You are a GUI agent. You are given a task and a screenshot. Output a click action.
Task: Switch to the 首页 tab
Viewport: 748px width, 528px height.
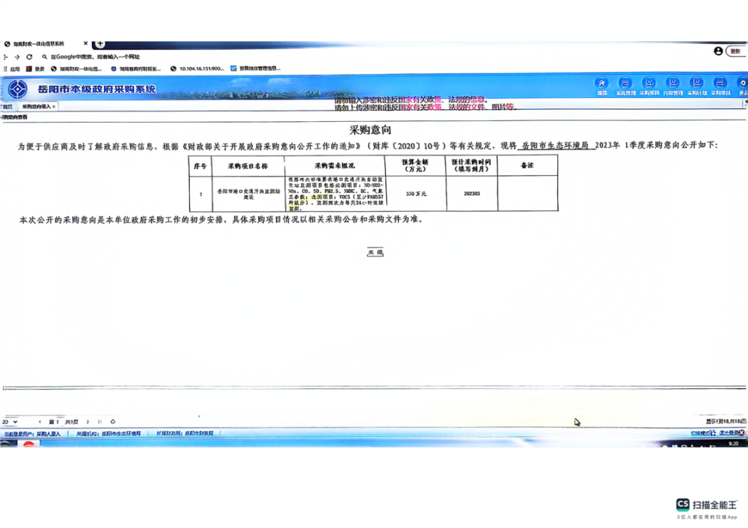click(x=7, y=107)
